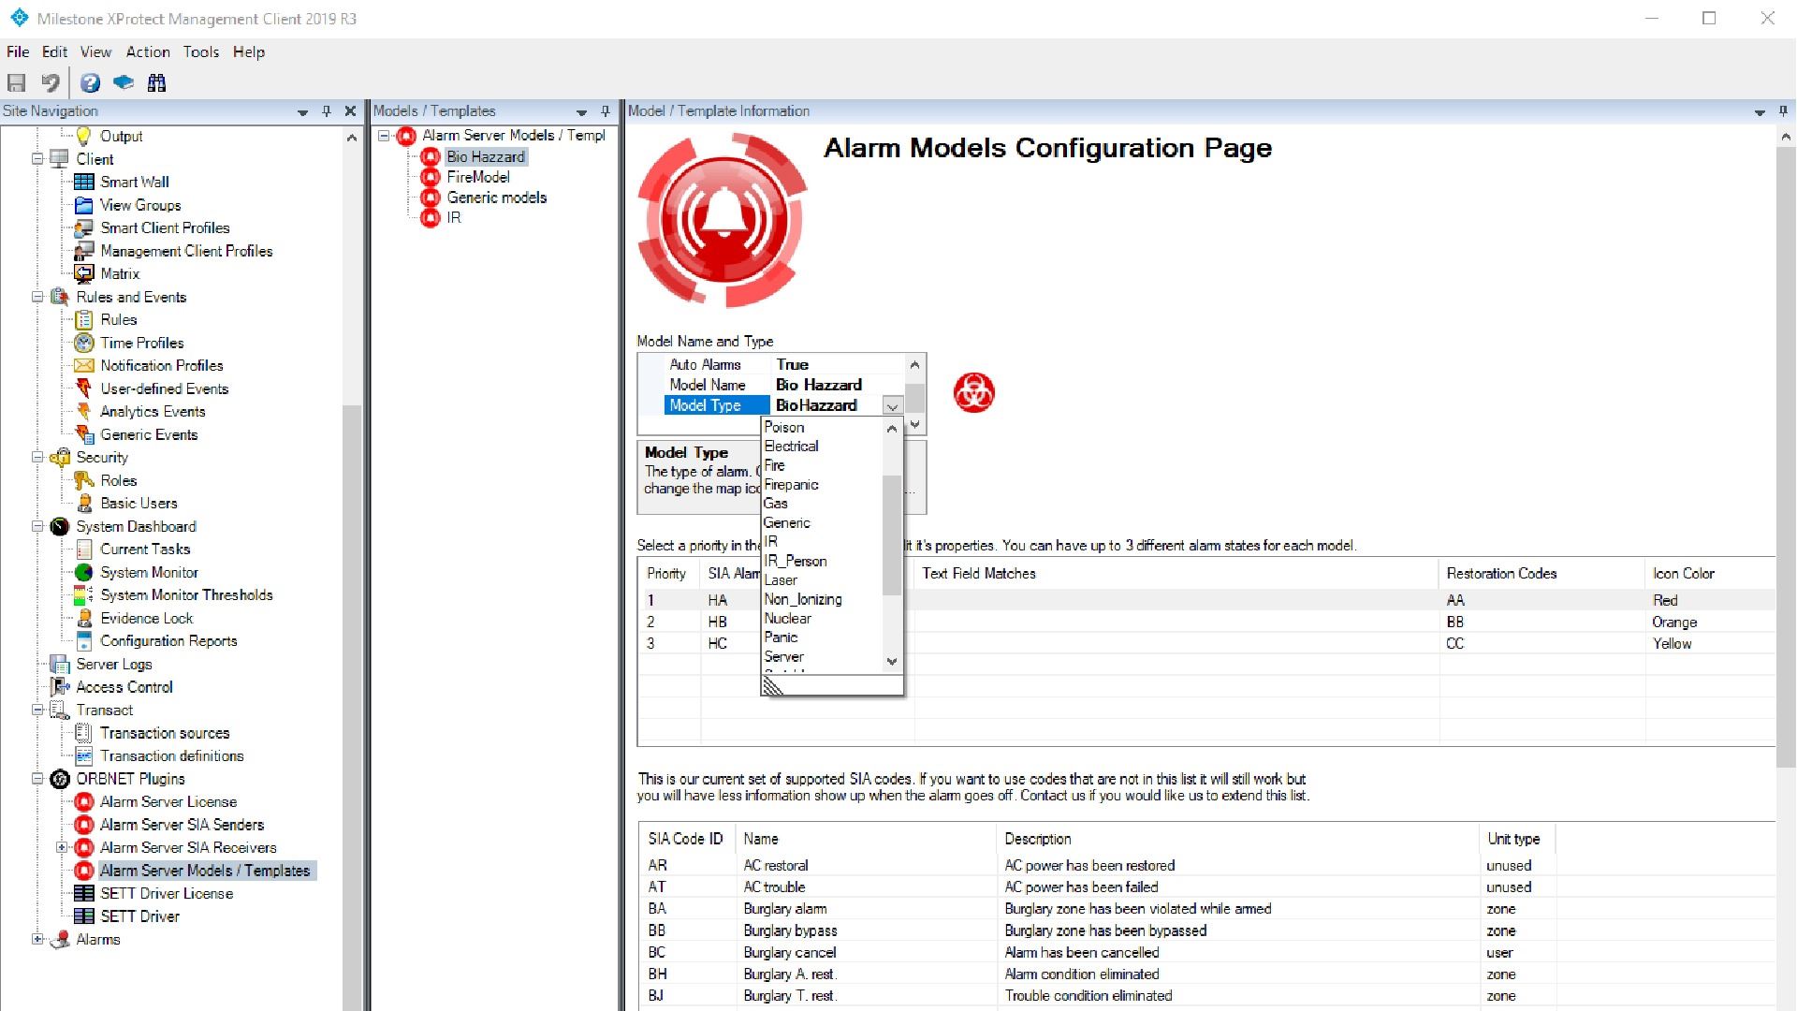The image size is (1797, 1011).
Task: Click the binoculars search toolbar icon
Action: (157, 82)
